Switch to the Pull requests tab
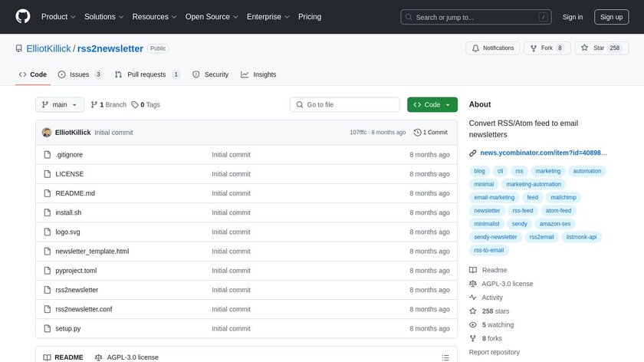The image size is (644, 362). pos(147,74)
